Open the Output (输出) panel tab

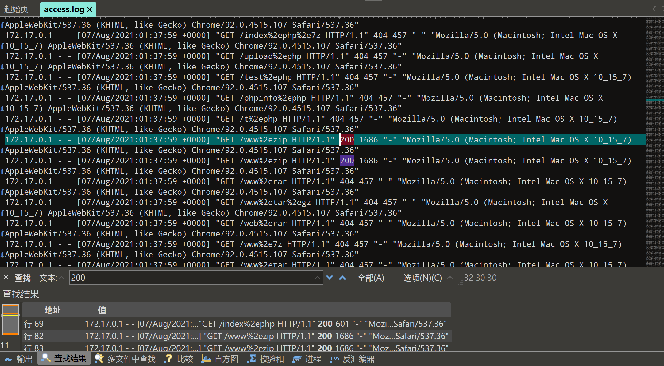19,359
